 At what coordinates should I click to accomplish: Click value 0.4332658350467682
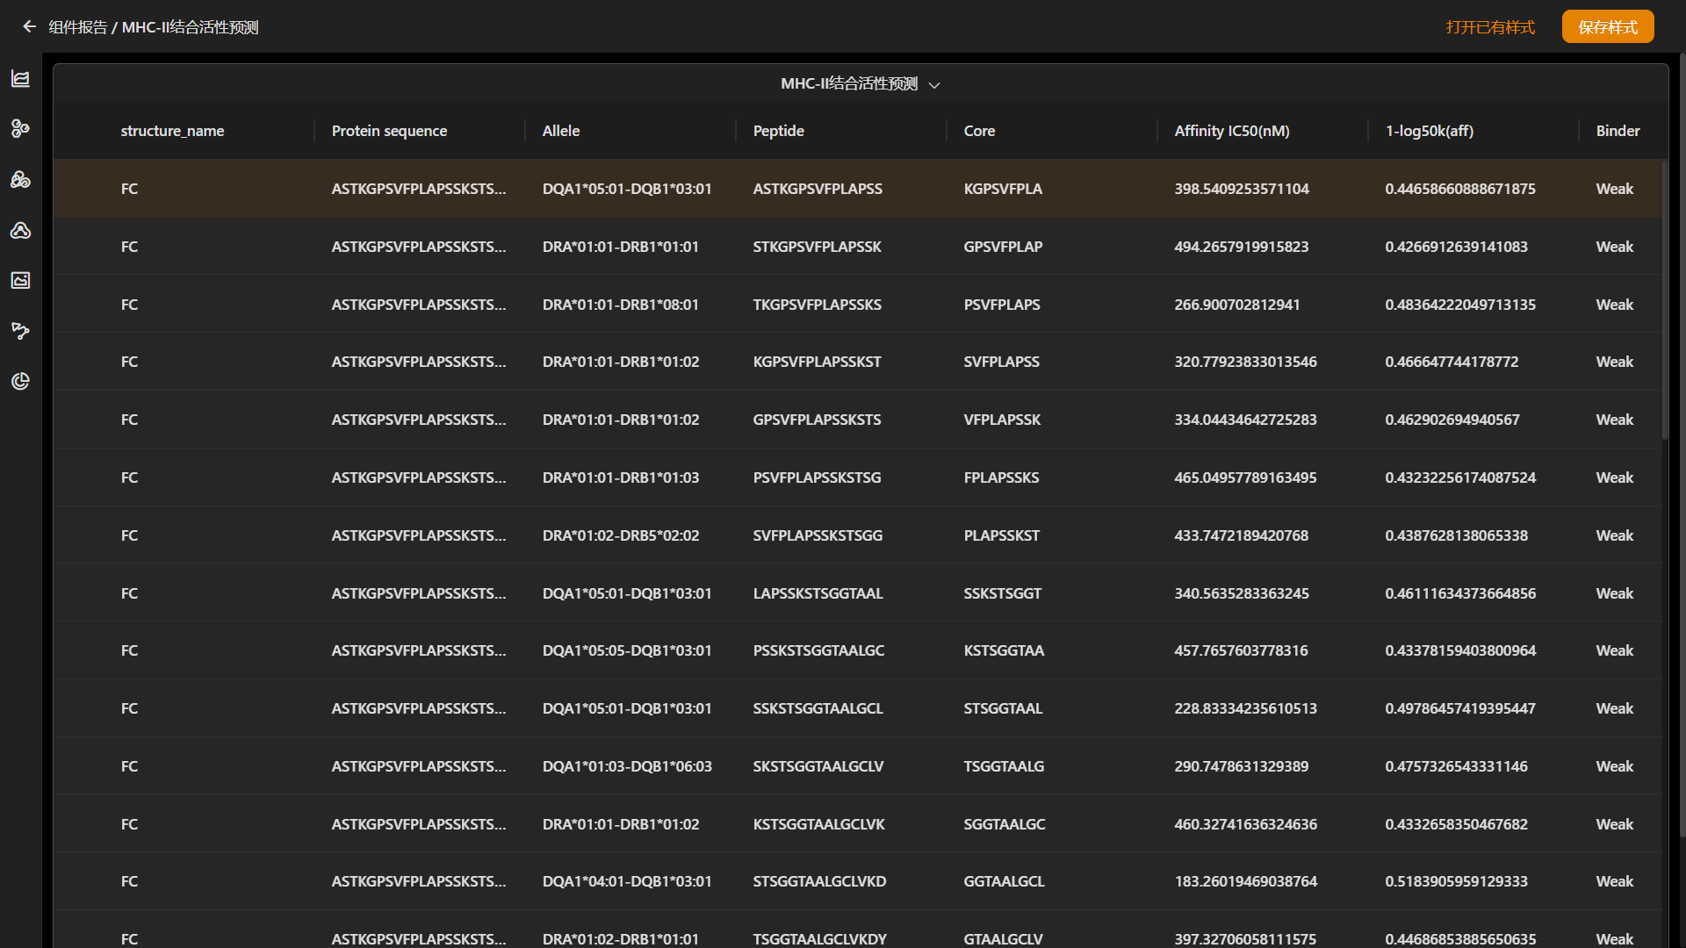pyautogui.click(x=1456, y=824)
